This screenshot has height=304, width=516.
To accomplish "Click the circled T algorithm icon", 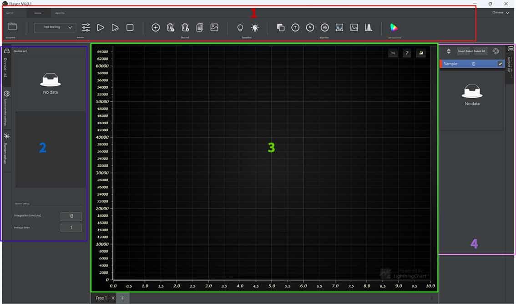I will (295, 28).
